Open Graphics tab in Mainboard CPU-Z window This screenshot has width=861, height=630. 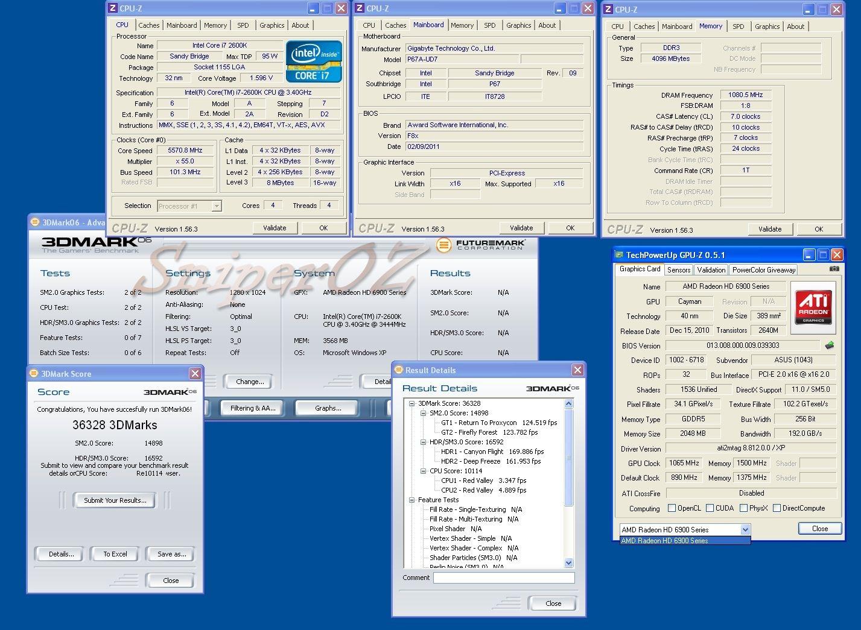(x=519, y=25)
